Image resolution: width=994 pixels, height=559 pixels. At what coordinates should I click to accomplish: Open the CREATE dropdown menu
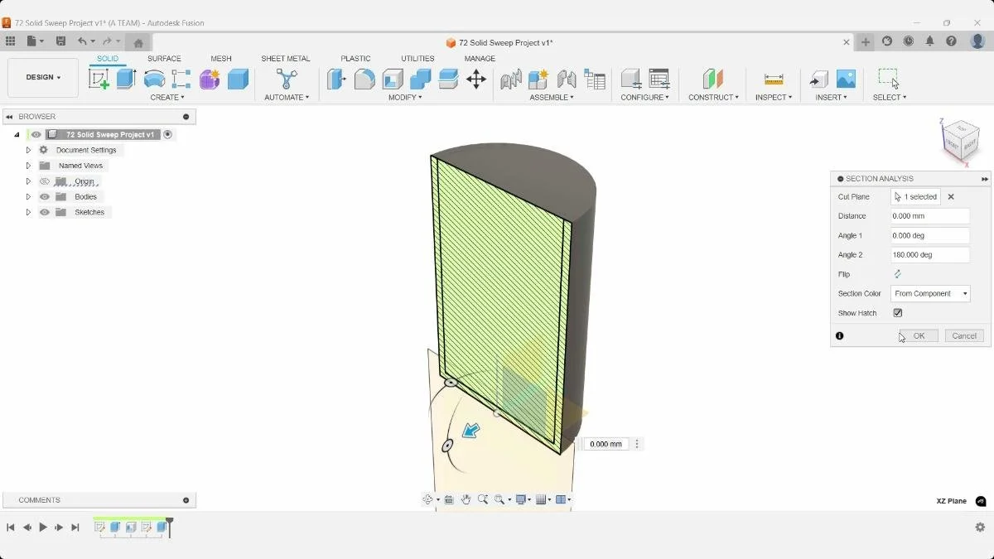(167, 98)
